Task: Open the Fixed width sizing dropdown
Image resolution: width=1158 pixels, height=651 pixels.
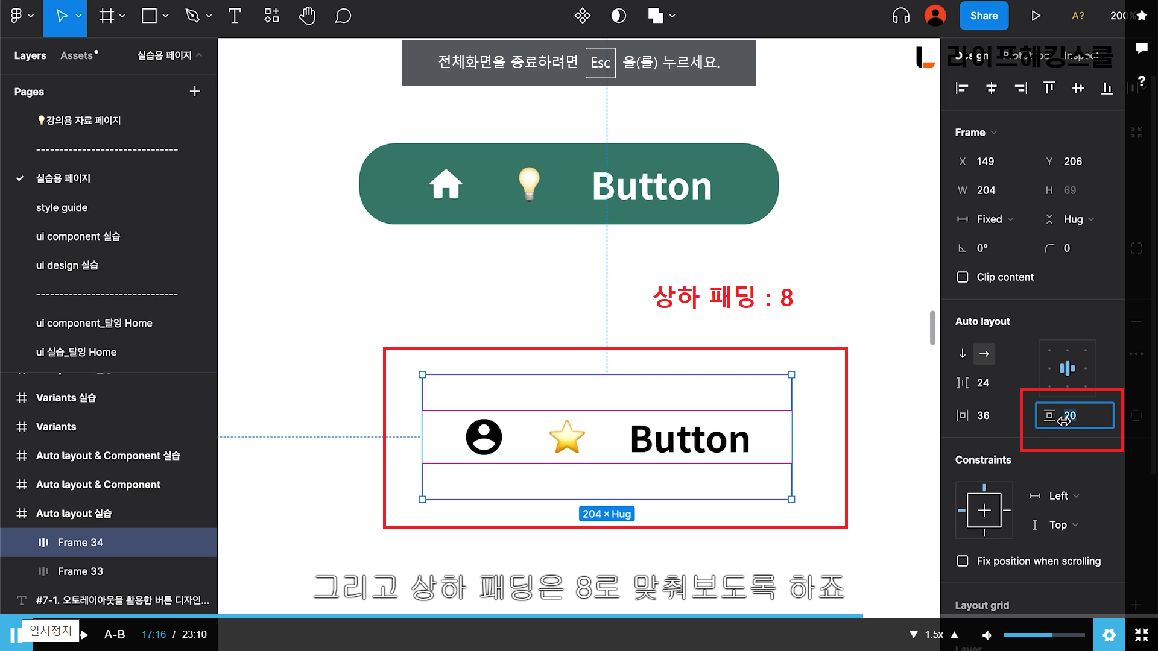Action: click(x=995, y=219)
